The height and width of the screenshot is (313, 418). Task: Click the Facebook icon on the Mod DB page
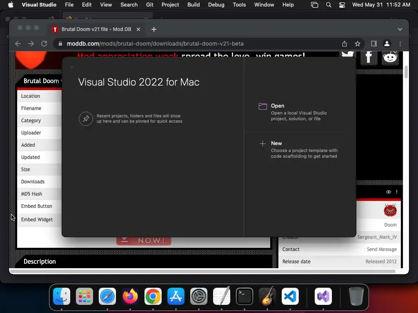coord(369,57)
